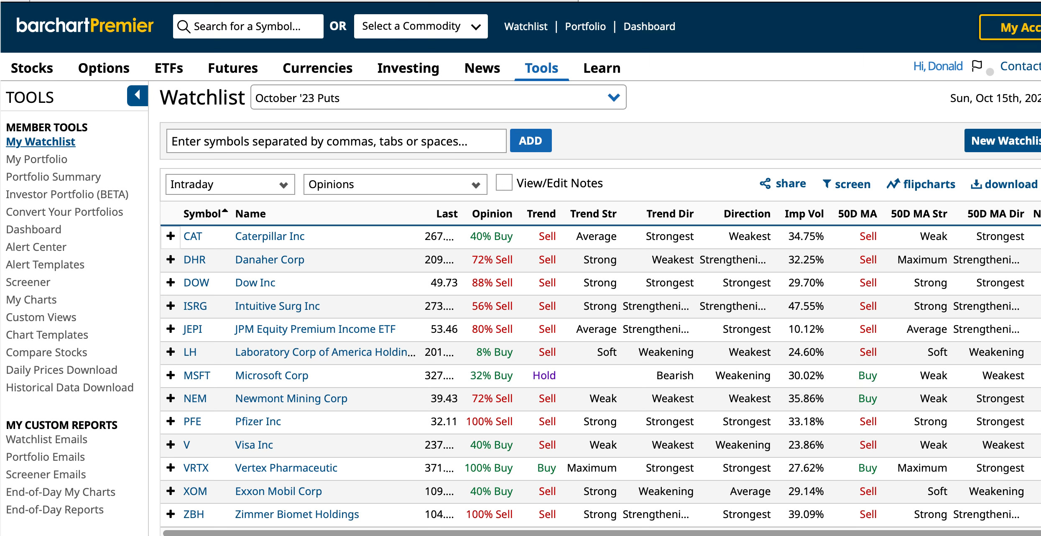1041x536 pixels.
Task: Open the Opinions view dropdown
Action: click(x=395, y=184)
